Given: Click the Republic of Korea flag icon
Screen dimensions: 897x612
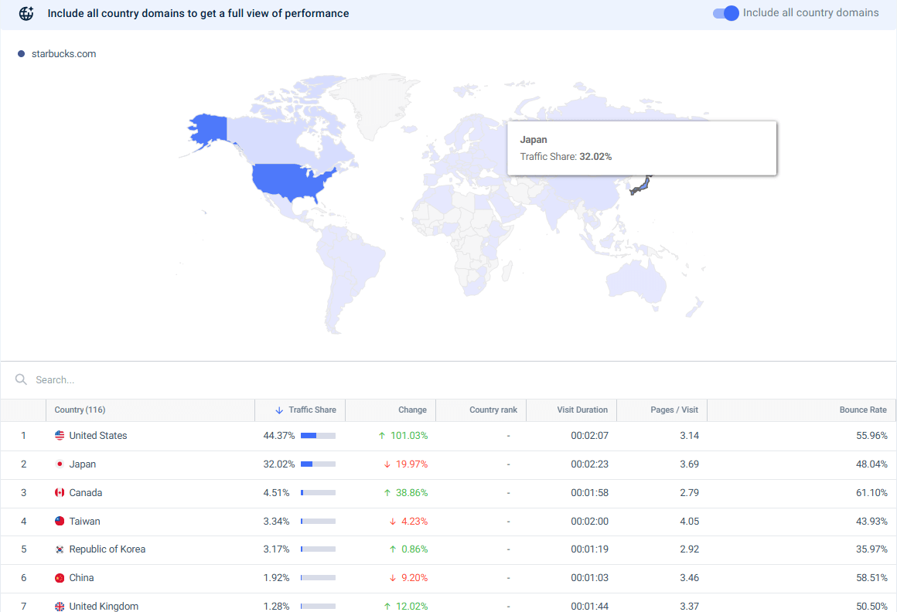Looking at the screenshot, I should [x=60, y=549].
